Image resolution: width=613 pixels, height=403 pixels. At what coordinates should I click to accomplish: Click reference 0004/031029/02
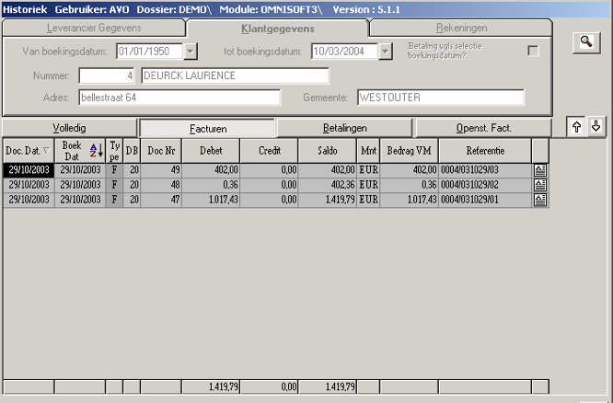[485, 185]
